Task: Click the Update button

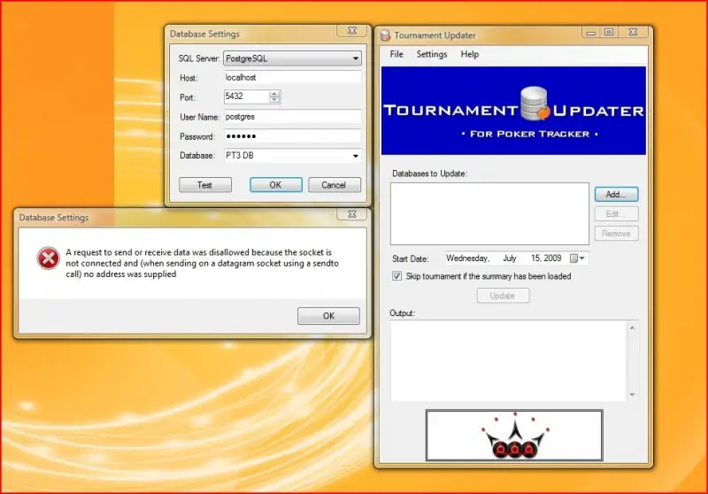Action: click(503, 296)
